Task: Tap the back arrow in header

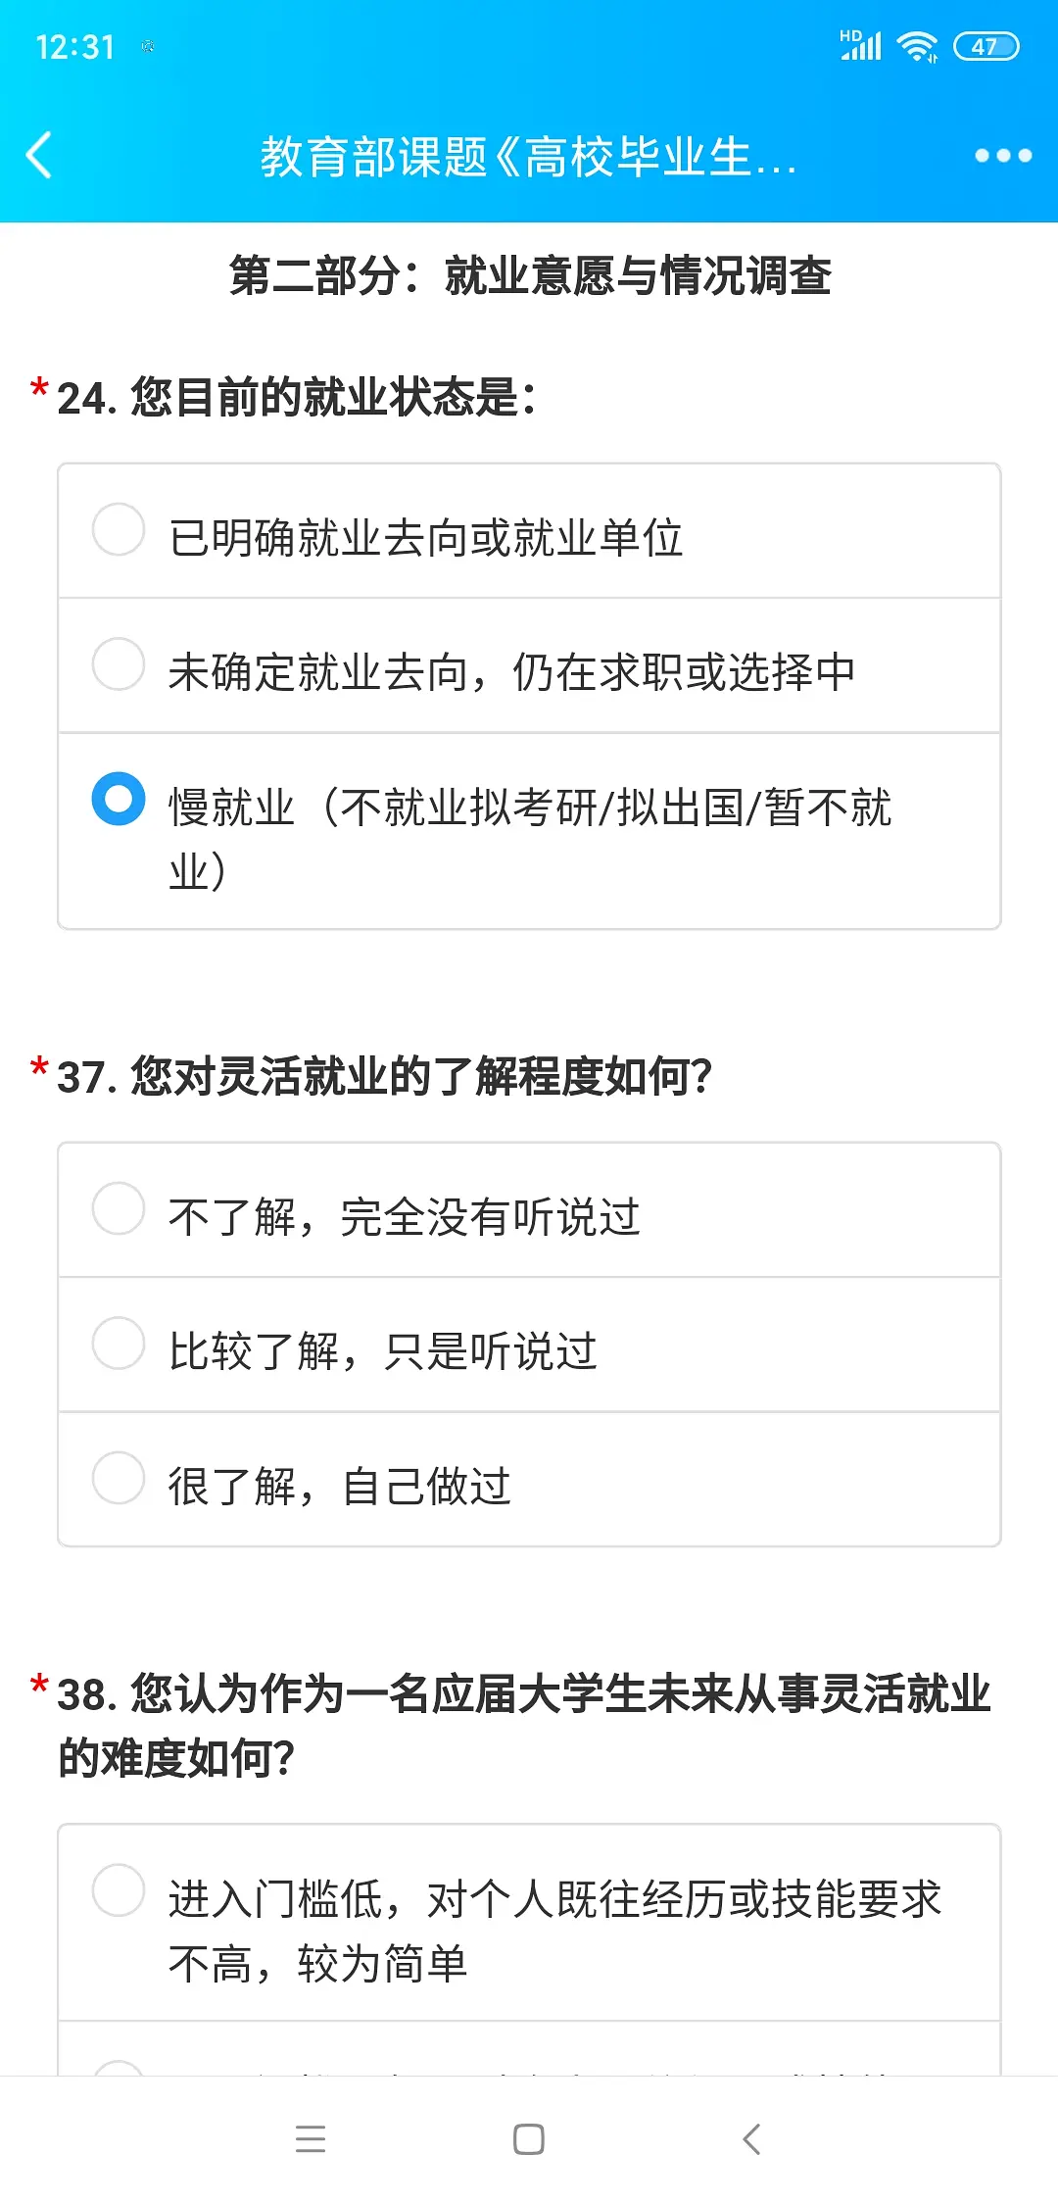Action: [x=39, y=156]
